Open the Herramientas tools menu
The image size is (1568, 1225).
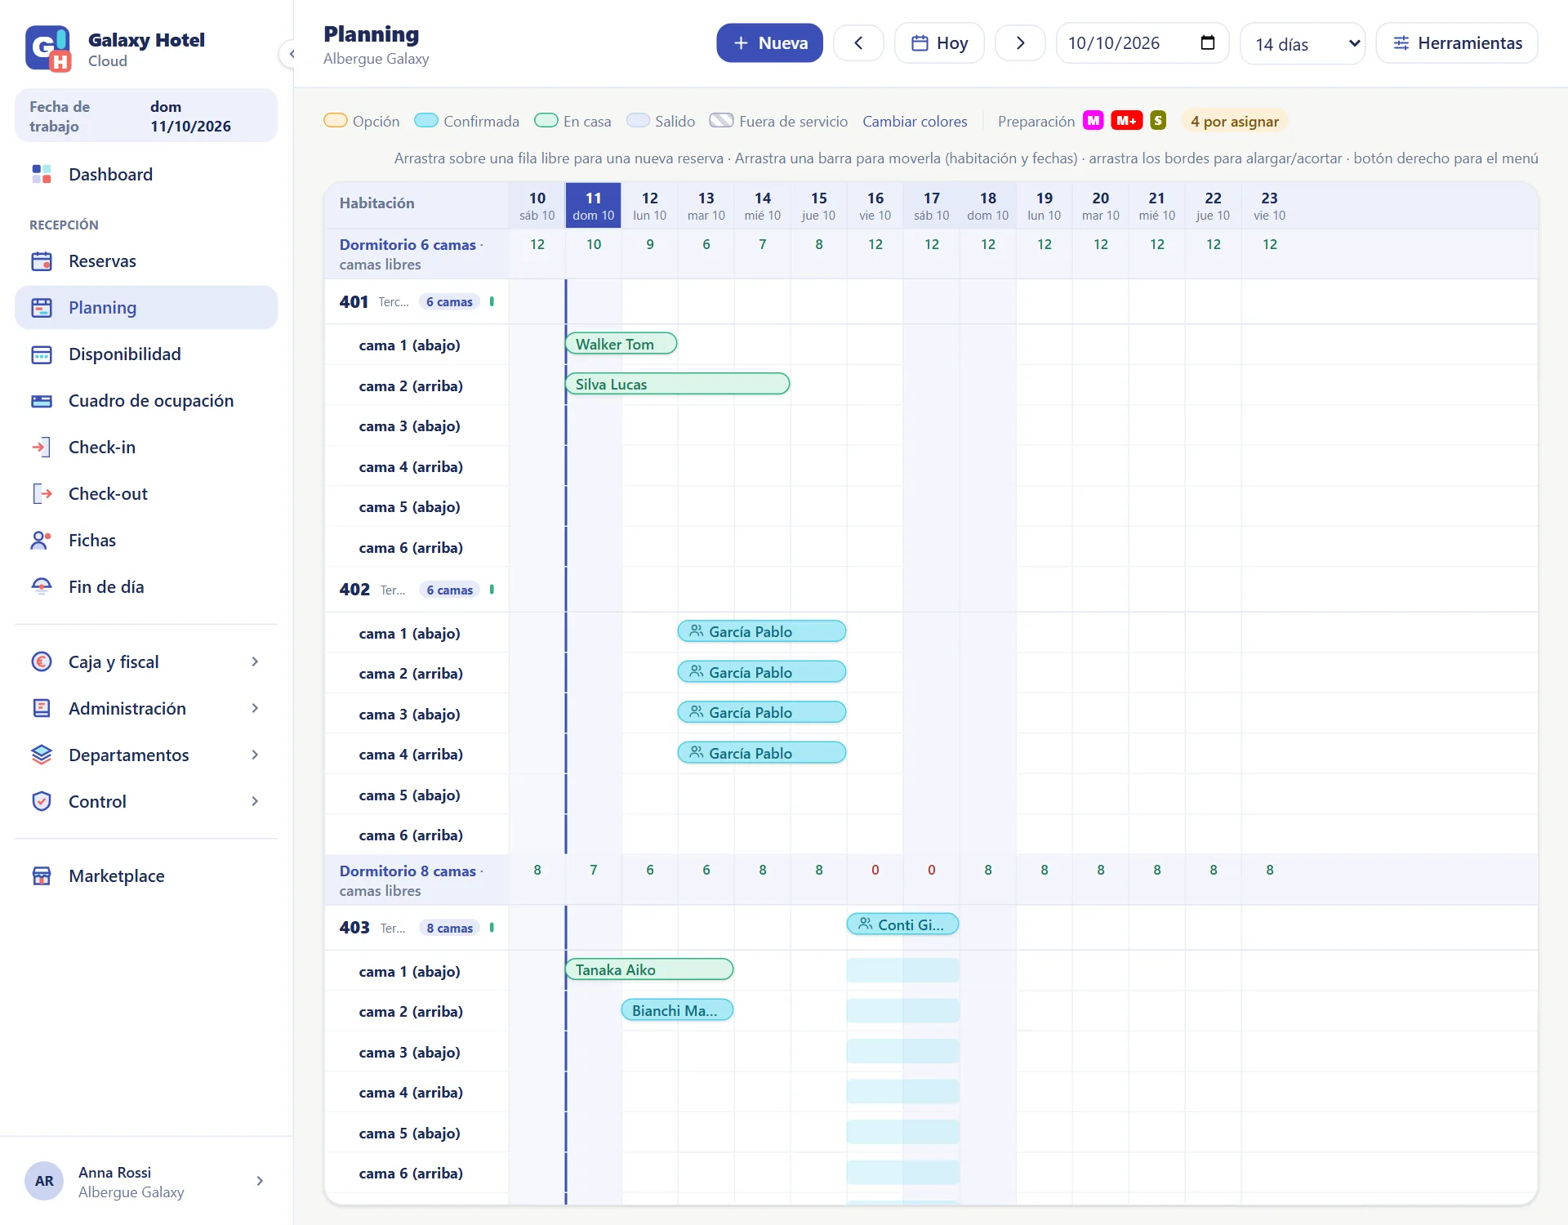pos(1456,43)
